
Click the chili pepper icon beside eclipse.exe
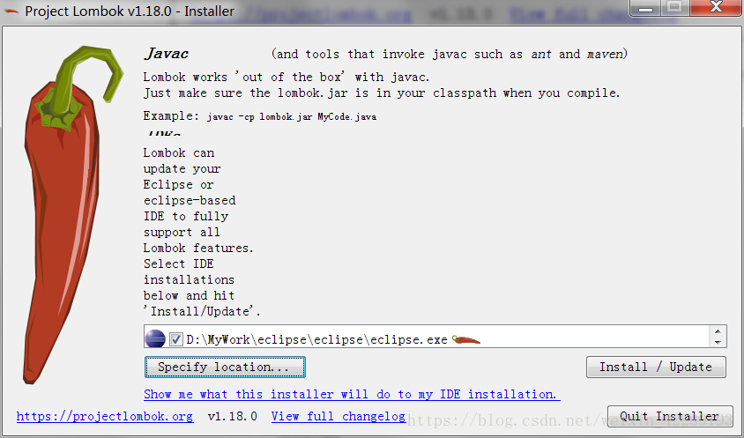(x=466, y=339)
